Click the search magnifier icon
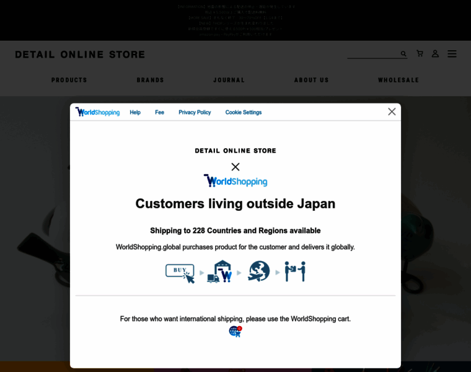The height and width of the screenshot is (372, 471). coord(403,54)
